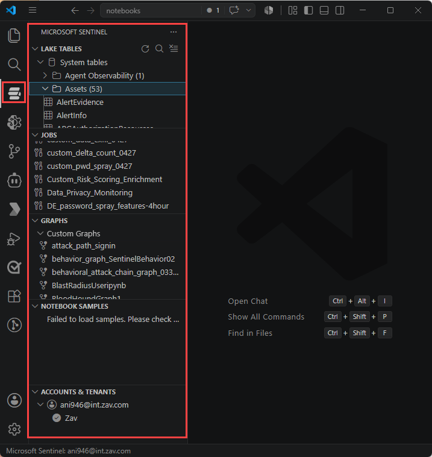Click the Open Chat shortcut hint
The height and width of the screenshot is (457, 432).
[x=248, y=301]
